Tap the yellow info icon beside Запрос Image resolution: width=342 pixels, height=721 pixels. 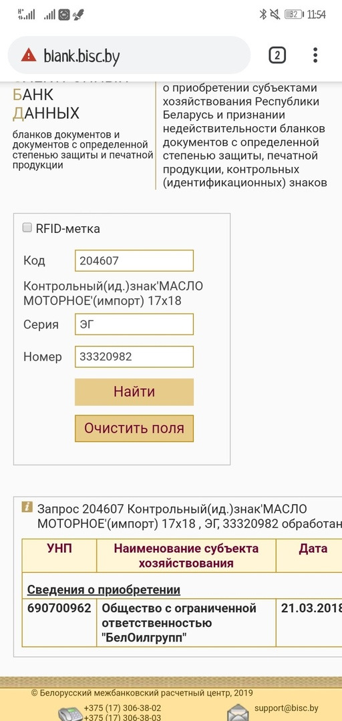(x=27, y=507)
